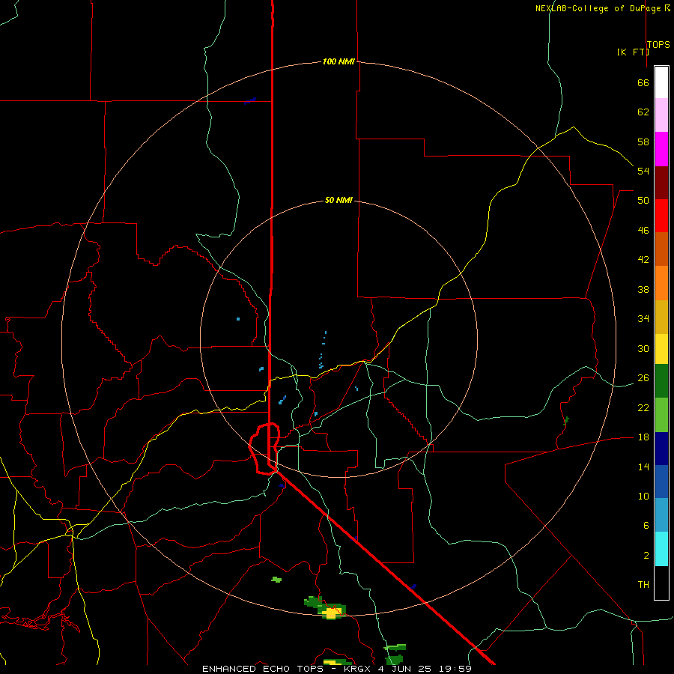
Task: Click the navy echo near the north range ring
Action: click(250, 100)
